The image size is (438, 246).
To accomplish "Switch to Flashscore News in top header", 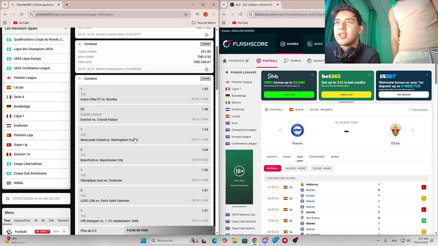I will 315,44.
